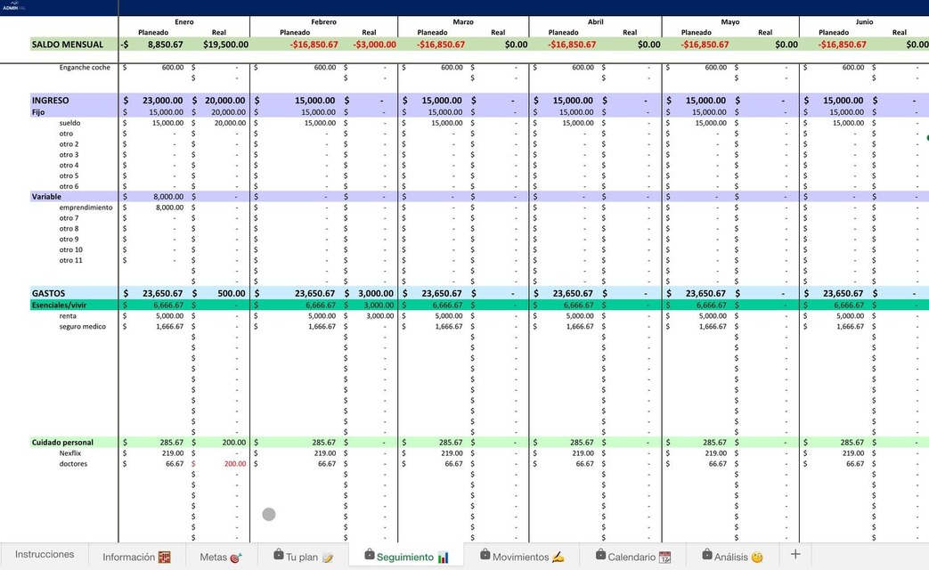This screenshot has width=929, height=570.
Task: Click the Mayo month header
Action: pyautogui.click(x=730, y=22)
